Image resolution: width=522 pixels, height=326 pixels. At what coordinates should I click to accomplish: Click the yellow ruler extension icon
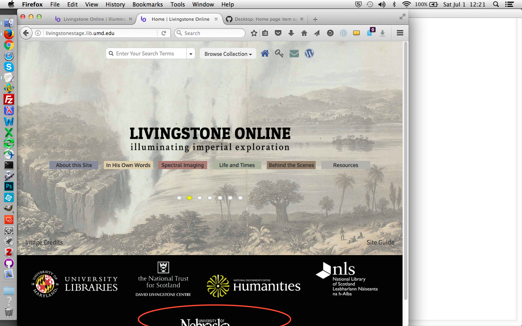(356, 33)
